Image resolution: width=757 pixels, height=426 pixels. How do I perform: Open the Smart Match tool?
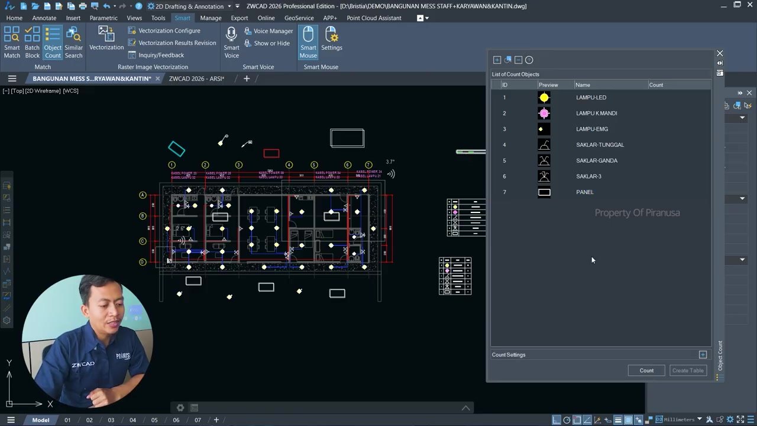point(12,43)
